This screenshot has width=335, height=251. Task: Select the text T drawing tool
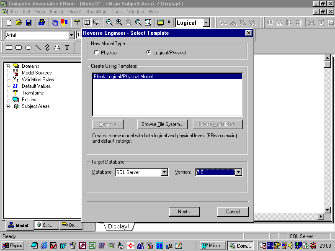pyautogui.click(x=67, y=47)
